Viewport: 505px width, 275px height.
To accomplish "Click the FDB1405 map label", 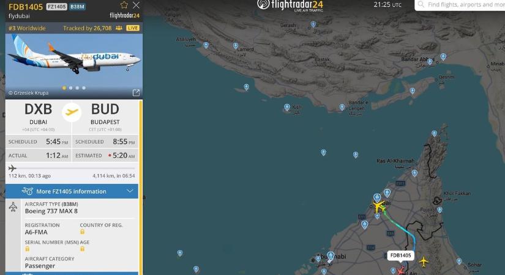I will tap(400, 255).
